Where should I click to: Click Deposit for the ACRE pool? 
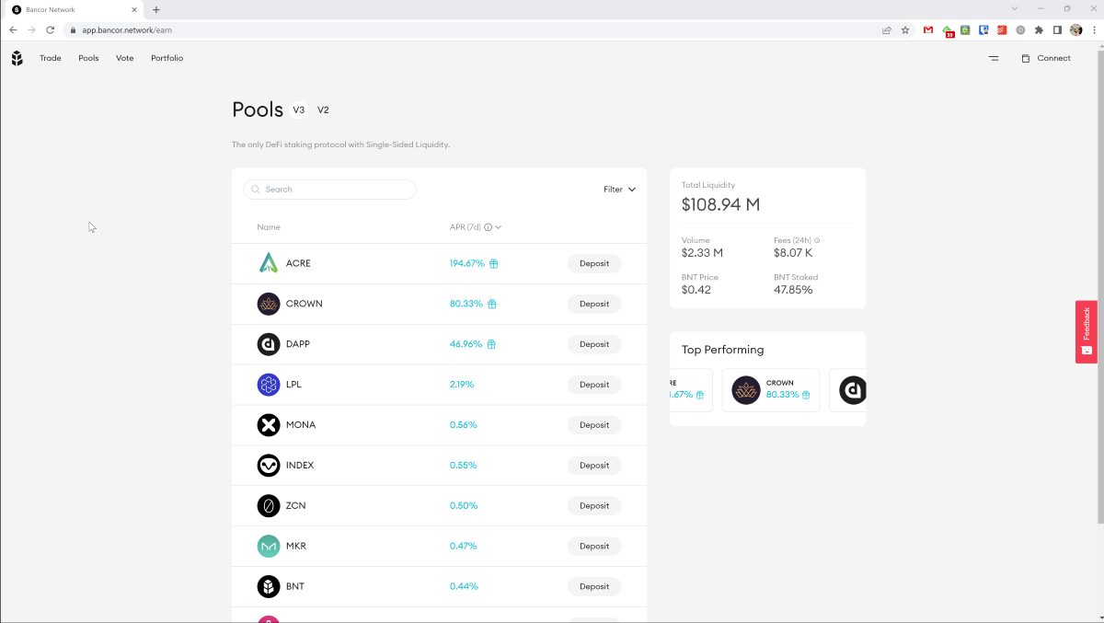point(594,263)
